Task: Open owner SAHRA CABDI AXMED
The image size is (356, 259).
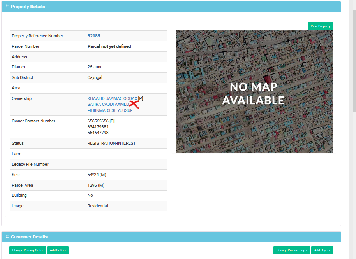Action: tap(108, 104)
